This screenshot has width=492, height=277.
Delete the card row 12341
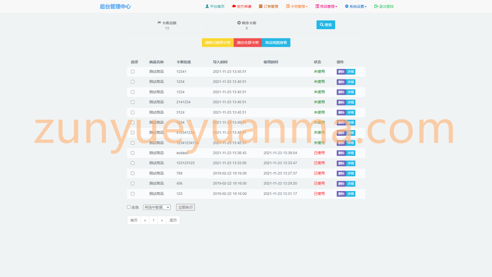pos(341,72)
